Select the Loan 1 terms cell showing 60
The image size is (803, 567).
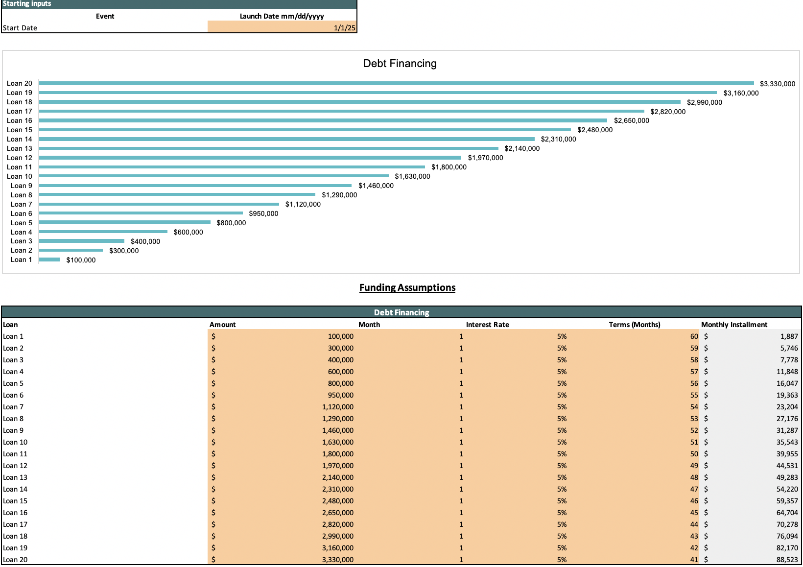[635, 336]
